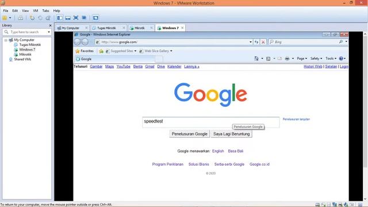
Task: Click the add to favorites bar icon
Action: point(101,51)
